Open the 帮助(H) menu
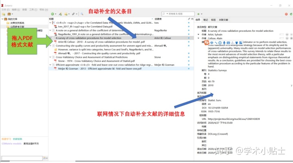The image size is (293, 163). 44,9
